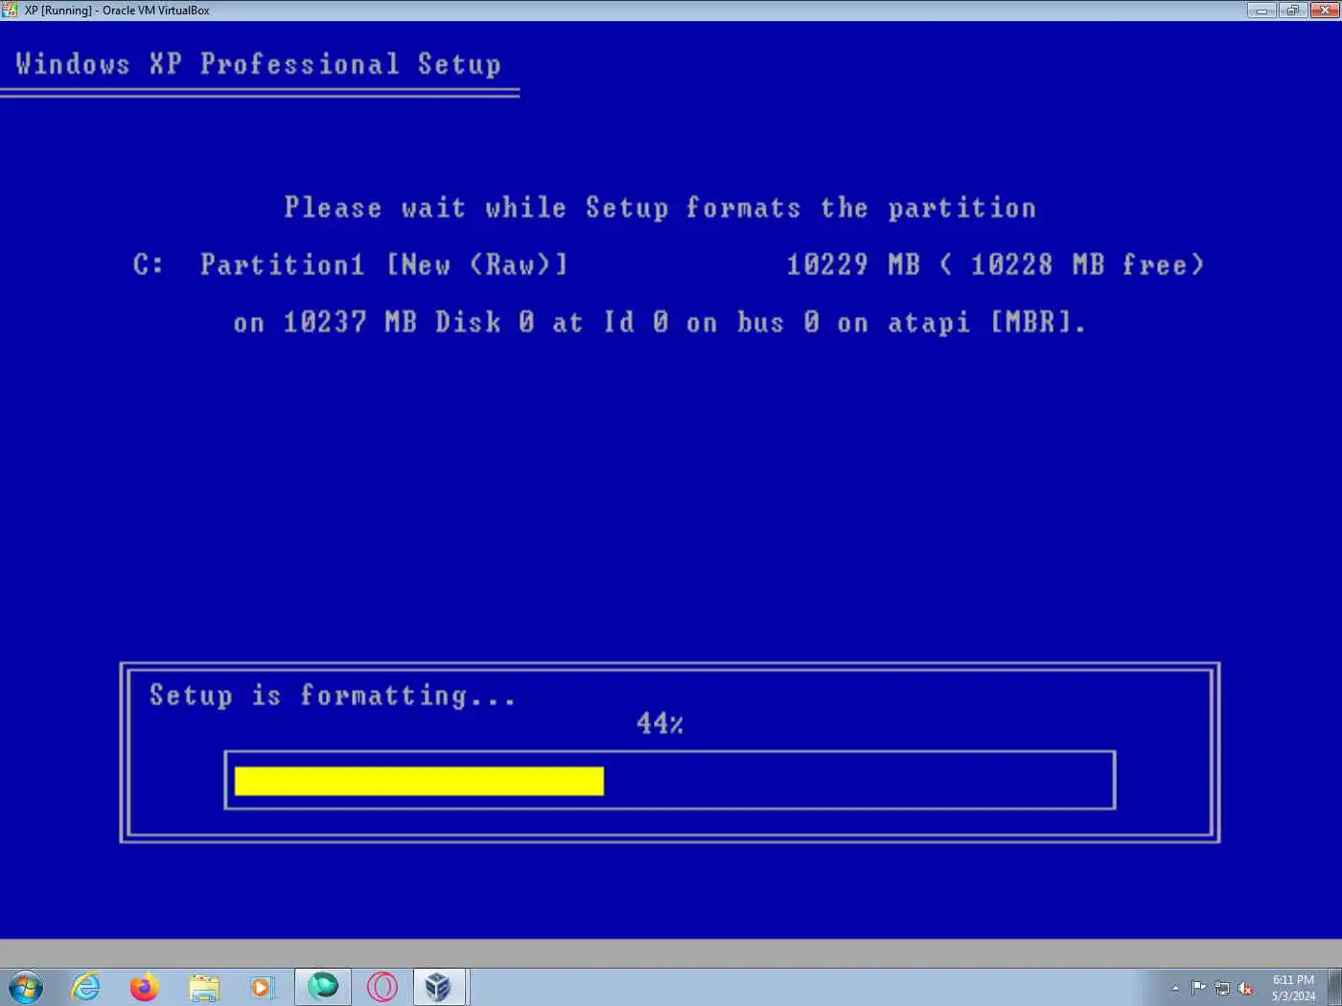Click the 'C: Partition1 [New (Raw)]' text

click(x=350, y=264)
